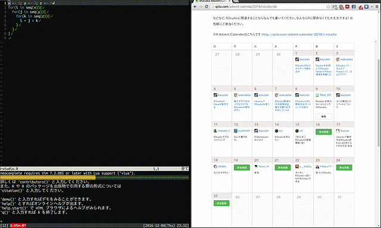Open the red square extension icon
Viewport: 381px width, 228px height.
pos(348,7)
